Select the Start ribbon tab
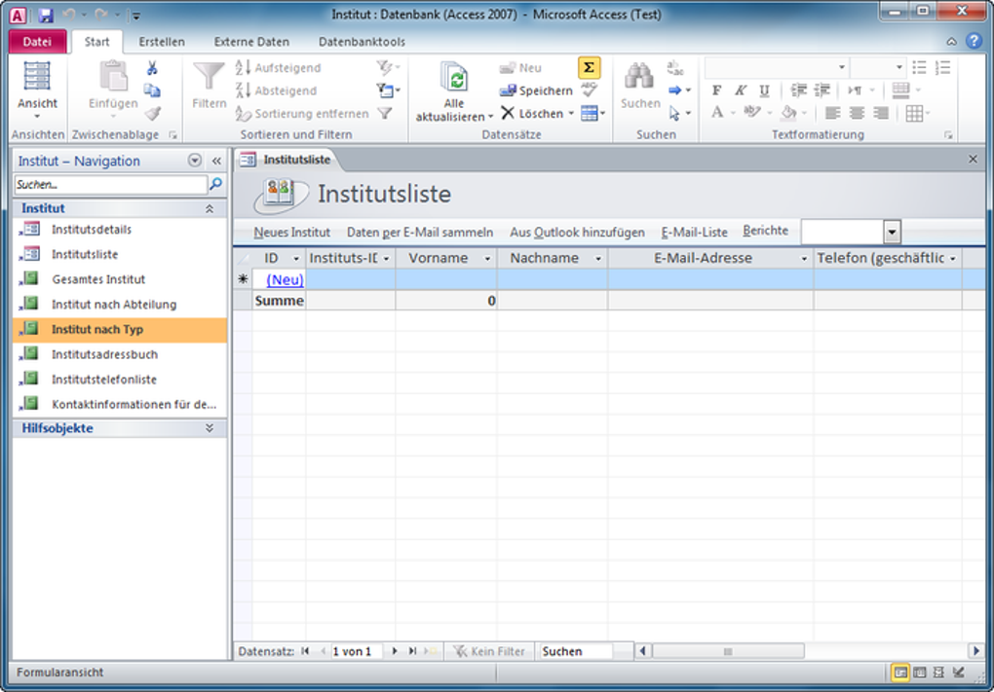 [x=97, y=42]
